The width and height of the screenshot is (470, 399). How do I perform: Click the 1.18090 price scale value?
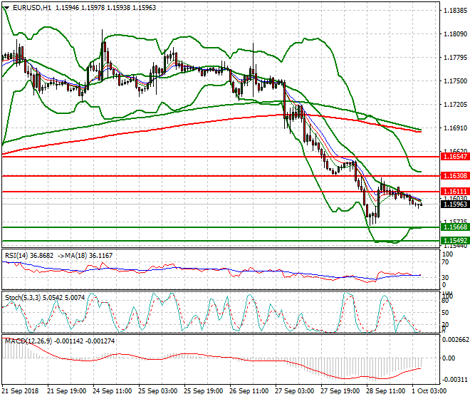click(x=455, y=34)
